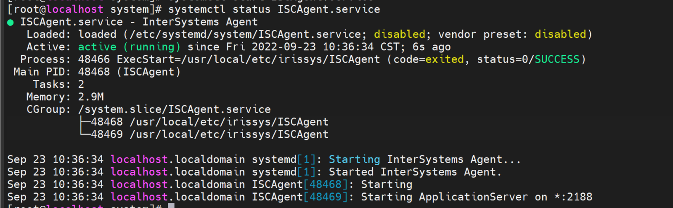Click the blue 'Starting' word in the systemd log

(354, 160)
